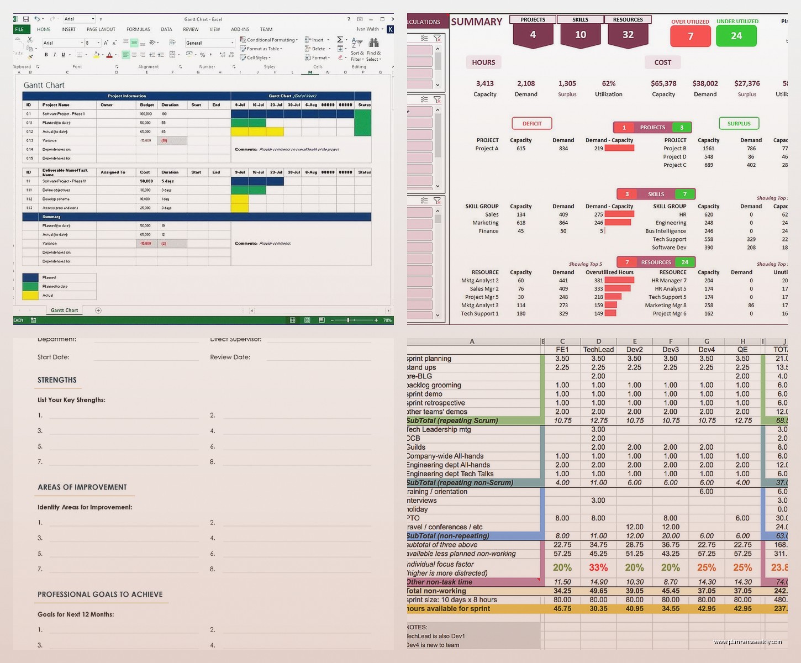Viewport: 801px width, 663px height.
Task: Add a new worksheet with the plus button
Action: pyautogui.click(x=98, y=311)
